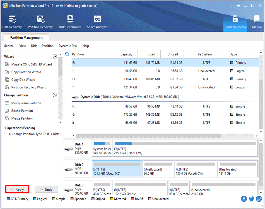Collapse the Change Partition section

pyautogui.click(x=55, y=95)
